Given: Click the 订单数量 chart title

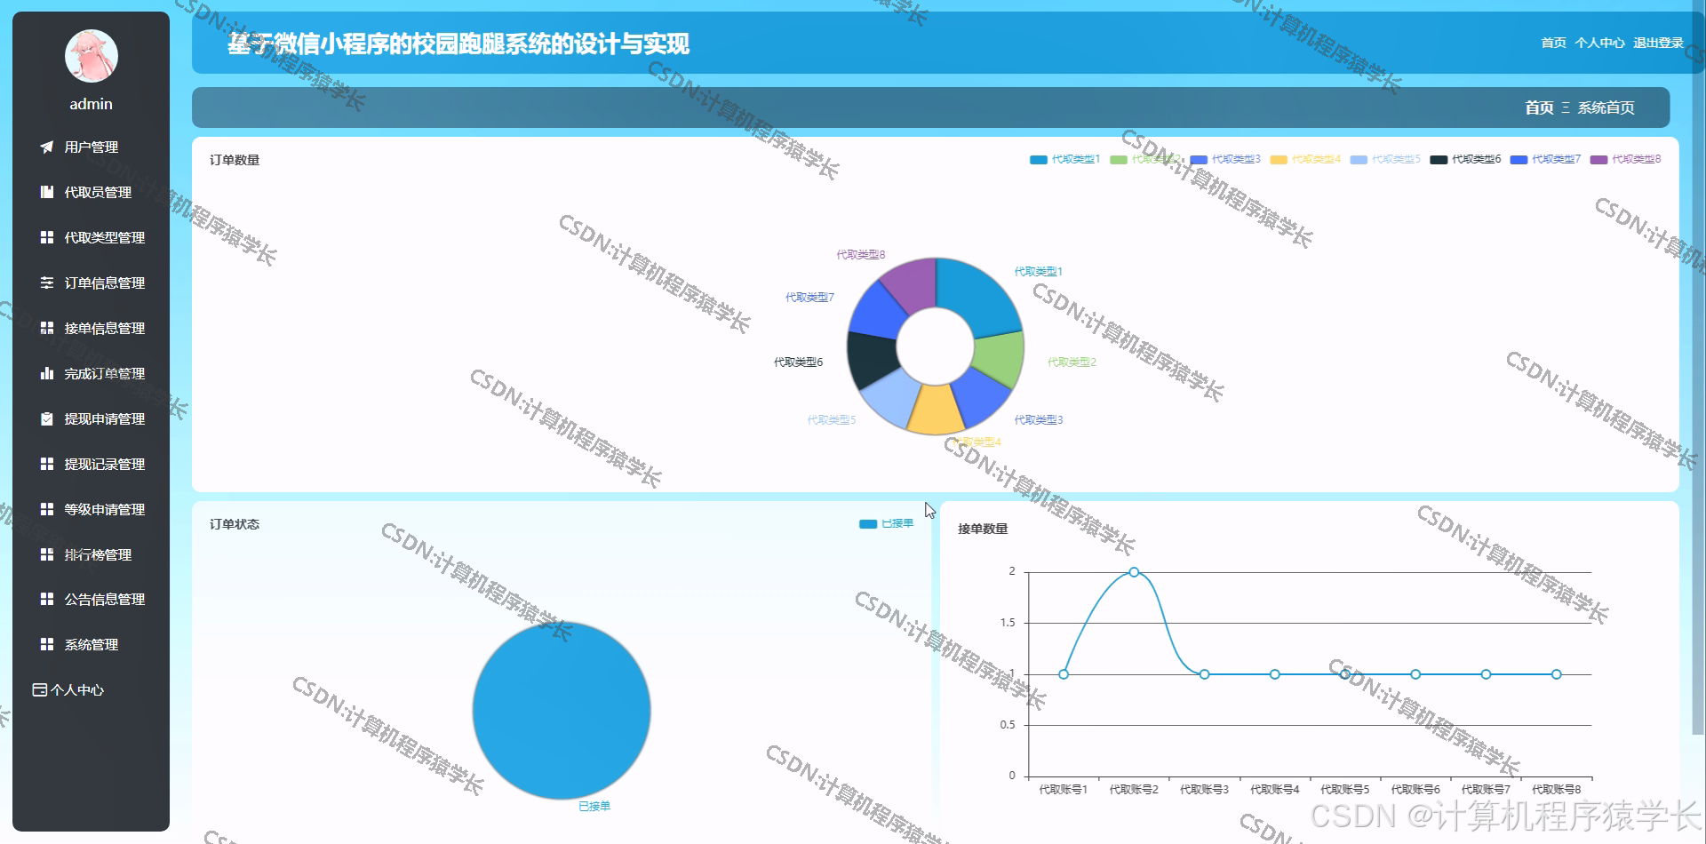Looking at the screenshot, I should pos(235,160).
